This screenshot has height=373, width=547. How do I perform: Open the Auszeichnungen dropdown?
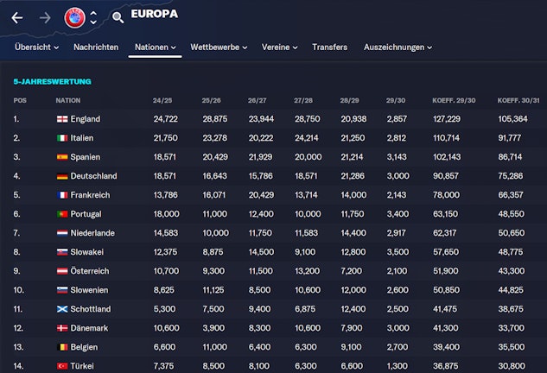398,47
